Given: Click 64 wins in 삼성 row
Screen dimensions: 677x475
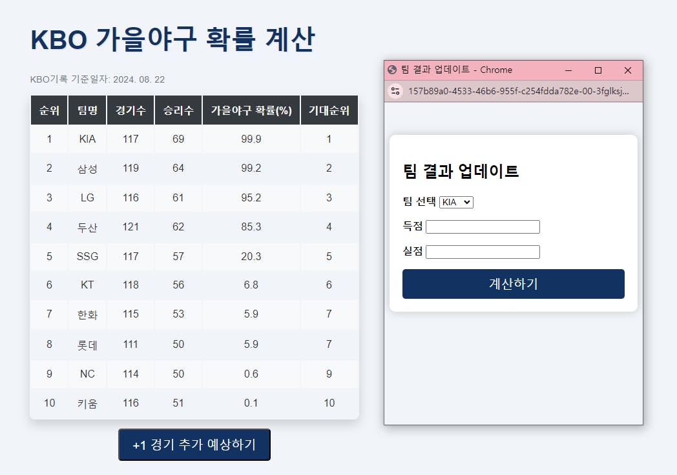Looking at the screenshot, I should (178, 168).
